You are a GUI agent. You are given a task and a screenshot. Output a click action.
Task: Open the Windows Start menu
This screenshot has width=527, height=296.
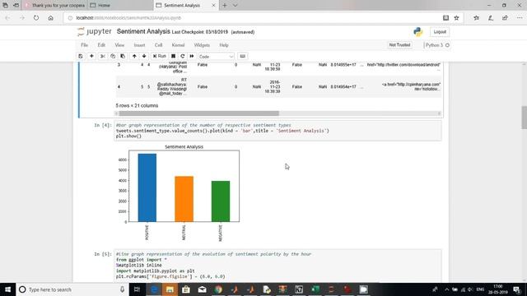pyautogui.click(x=7, y=289)
